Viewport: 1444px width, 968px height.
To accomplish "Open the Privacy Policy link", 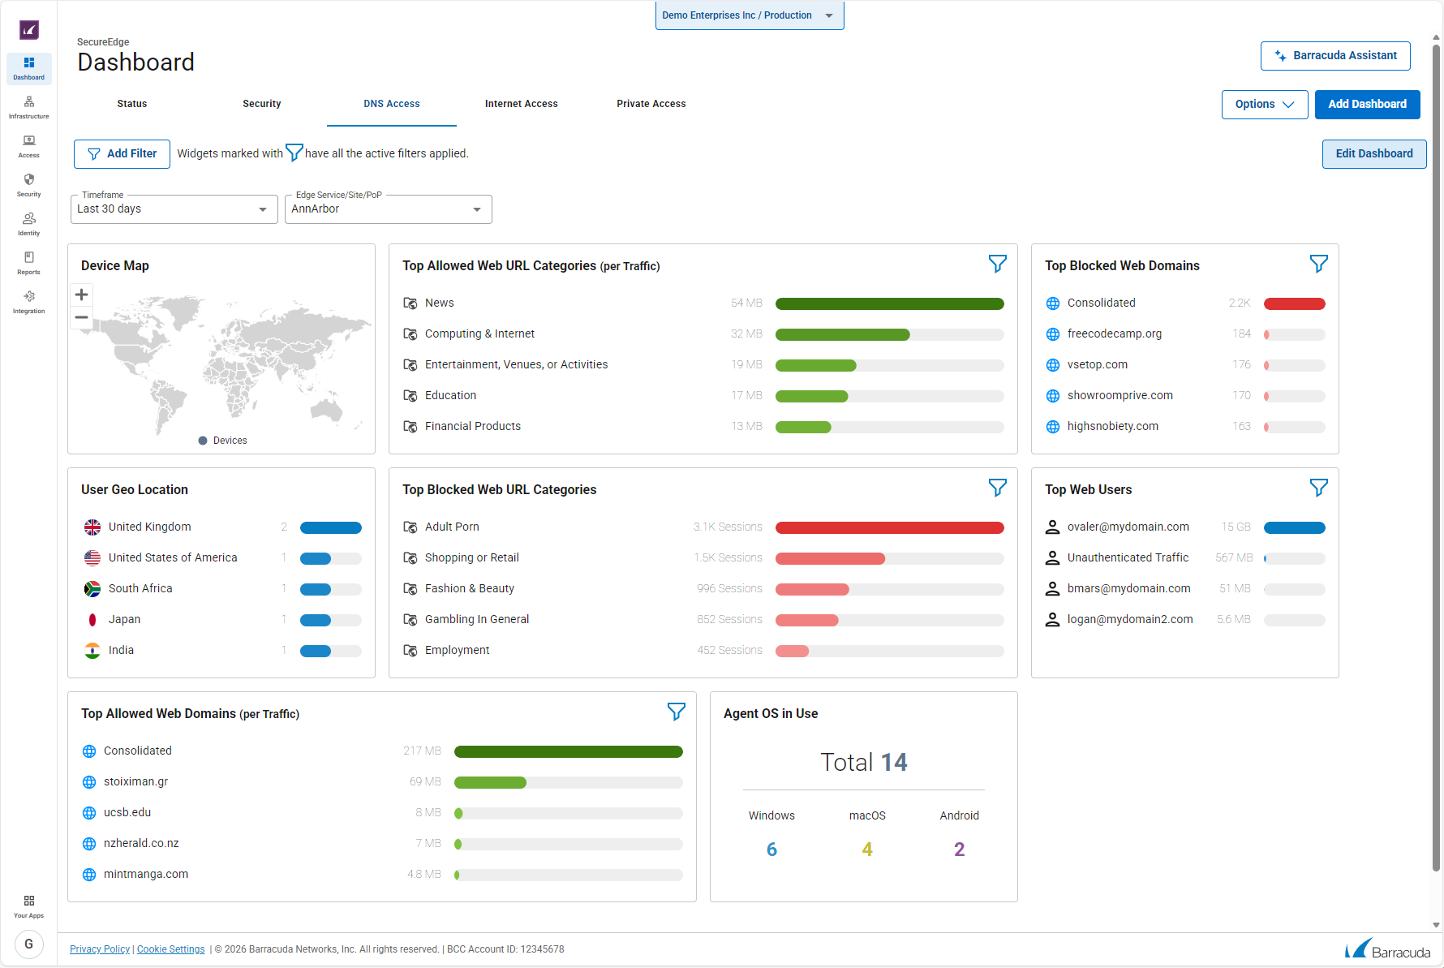I will click(100, 949).
